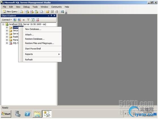Select the Databases folder in tree
Viewport: 158px width, 119px height.
pos(15,27)
